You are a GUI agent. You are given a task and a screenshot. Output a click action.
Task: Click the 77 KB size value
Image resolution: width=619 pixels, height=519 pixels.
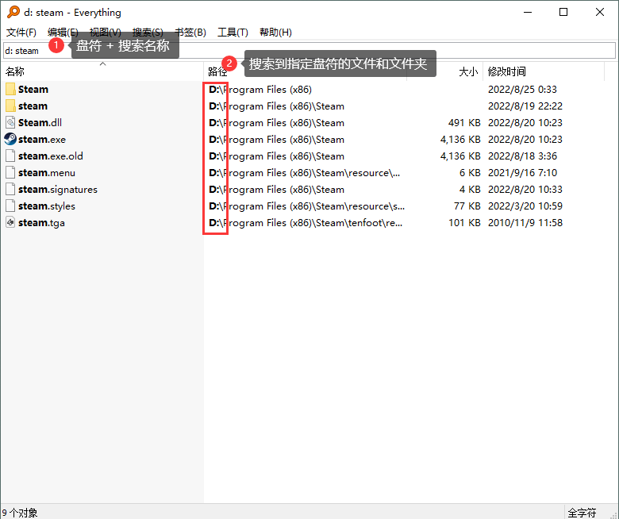pos(467,206)
